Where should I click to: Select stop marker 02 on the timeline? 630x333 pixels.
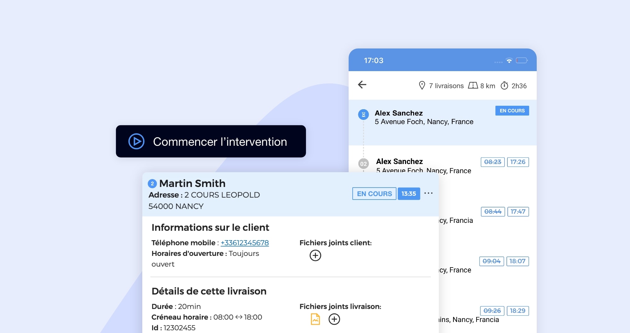click(x=363, y=164)
